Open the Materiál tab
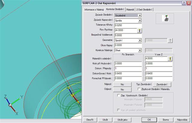 (x=130, y=10)
